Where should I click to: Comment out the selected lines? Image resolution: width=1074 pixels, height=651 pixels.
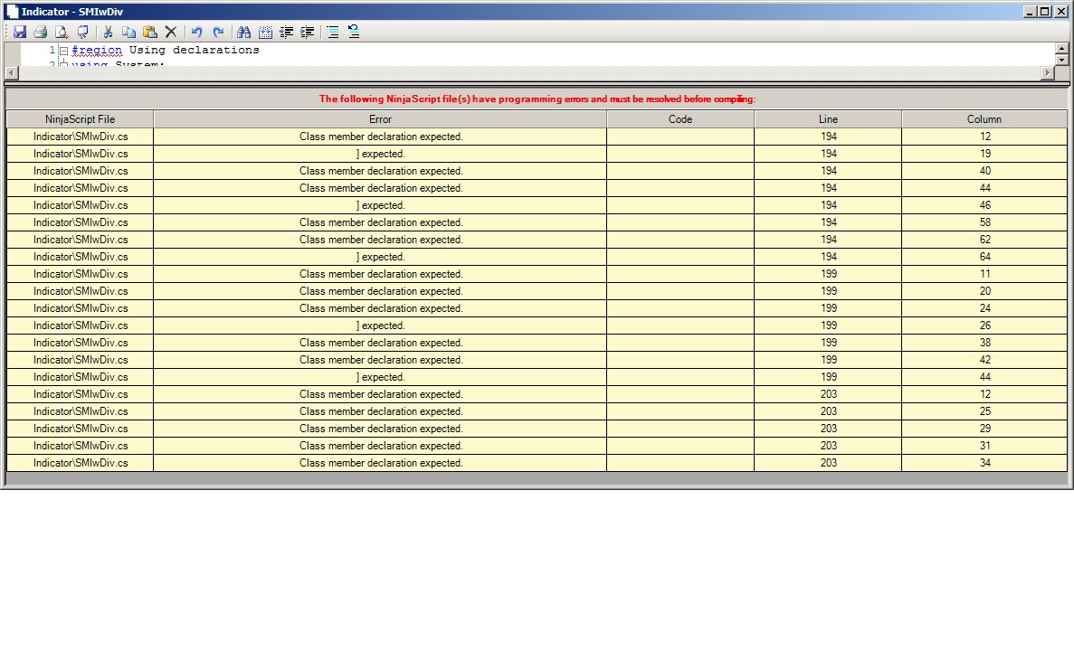(332, 32)
